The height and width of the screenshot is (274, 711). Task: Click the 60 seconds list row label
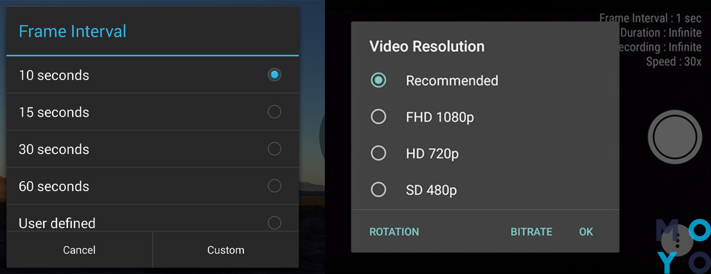click(54, 186)
